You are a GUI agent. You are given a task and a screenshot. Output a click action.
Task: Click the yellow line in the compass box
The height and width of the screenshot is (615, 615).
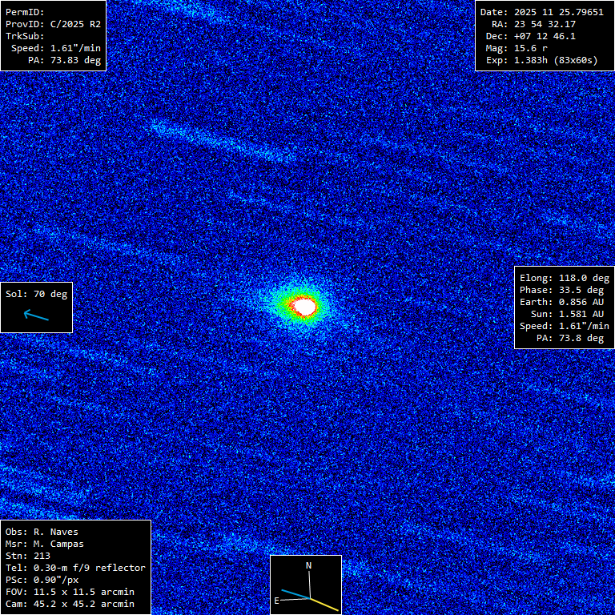(324, 603)
